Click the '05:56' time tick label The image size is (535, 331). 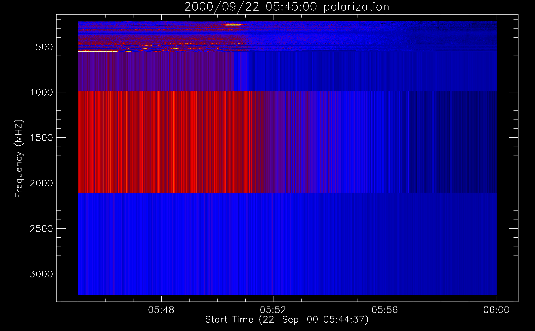click(x=385, y=310)
